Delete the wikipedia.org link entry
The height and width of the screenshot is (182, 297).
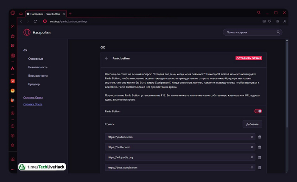260,157
